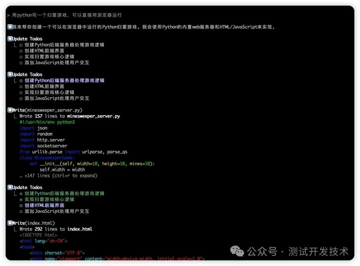Expand the hidden +147 lines of code
The width and height of the screenshot is (360, 266).
tap(56, 175)
